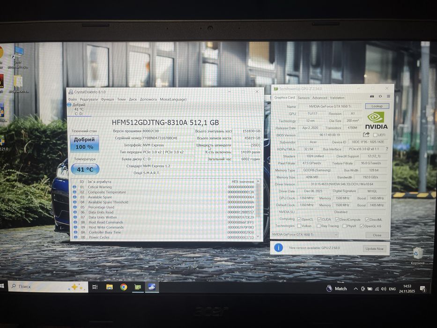Open Google Chrome from taskbar
This screenshot has width=437, height=328.
pos(124,287)
